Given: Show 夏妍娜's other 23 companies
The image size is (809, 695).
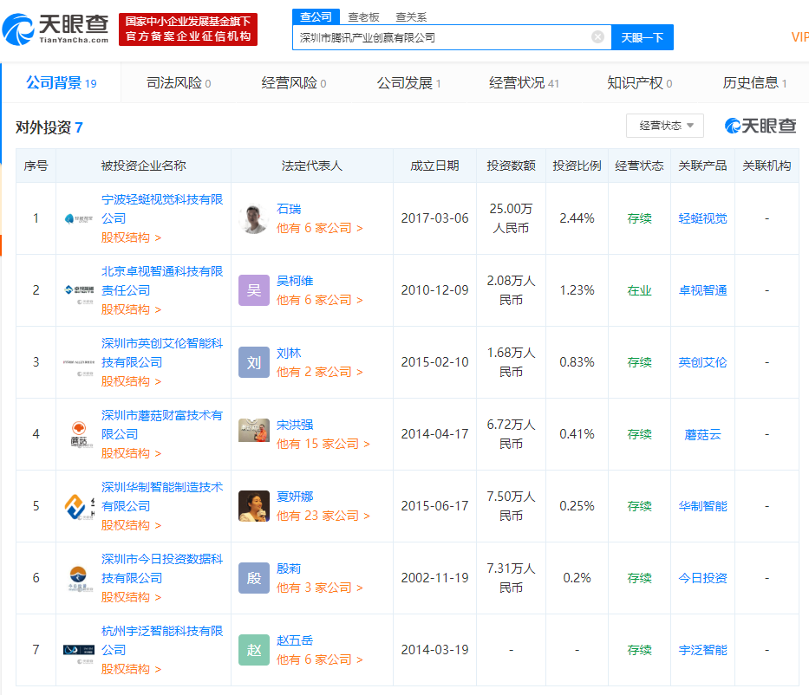Looking at the screenshot, I should pos(323,516).
